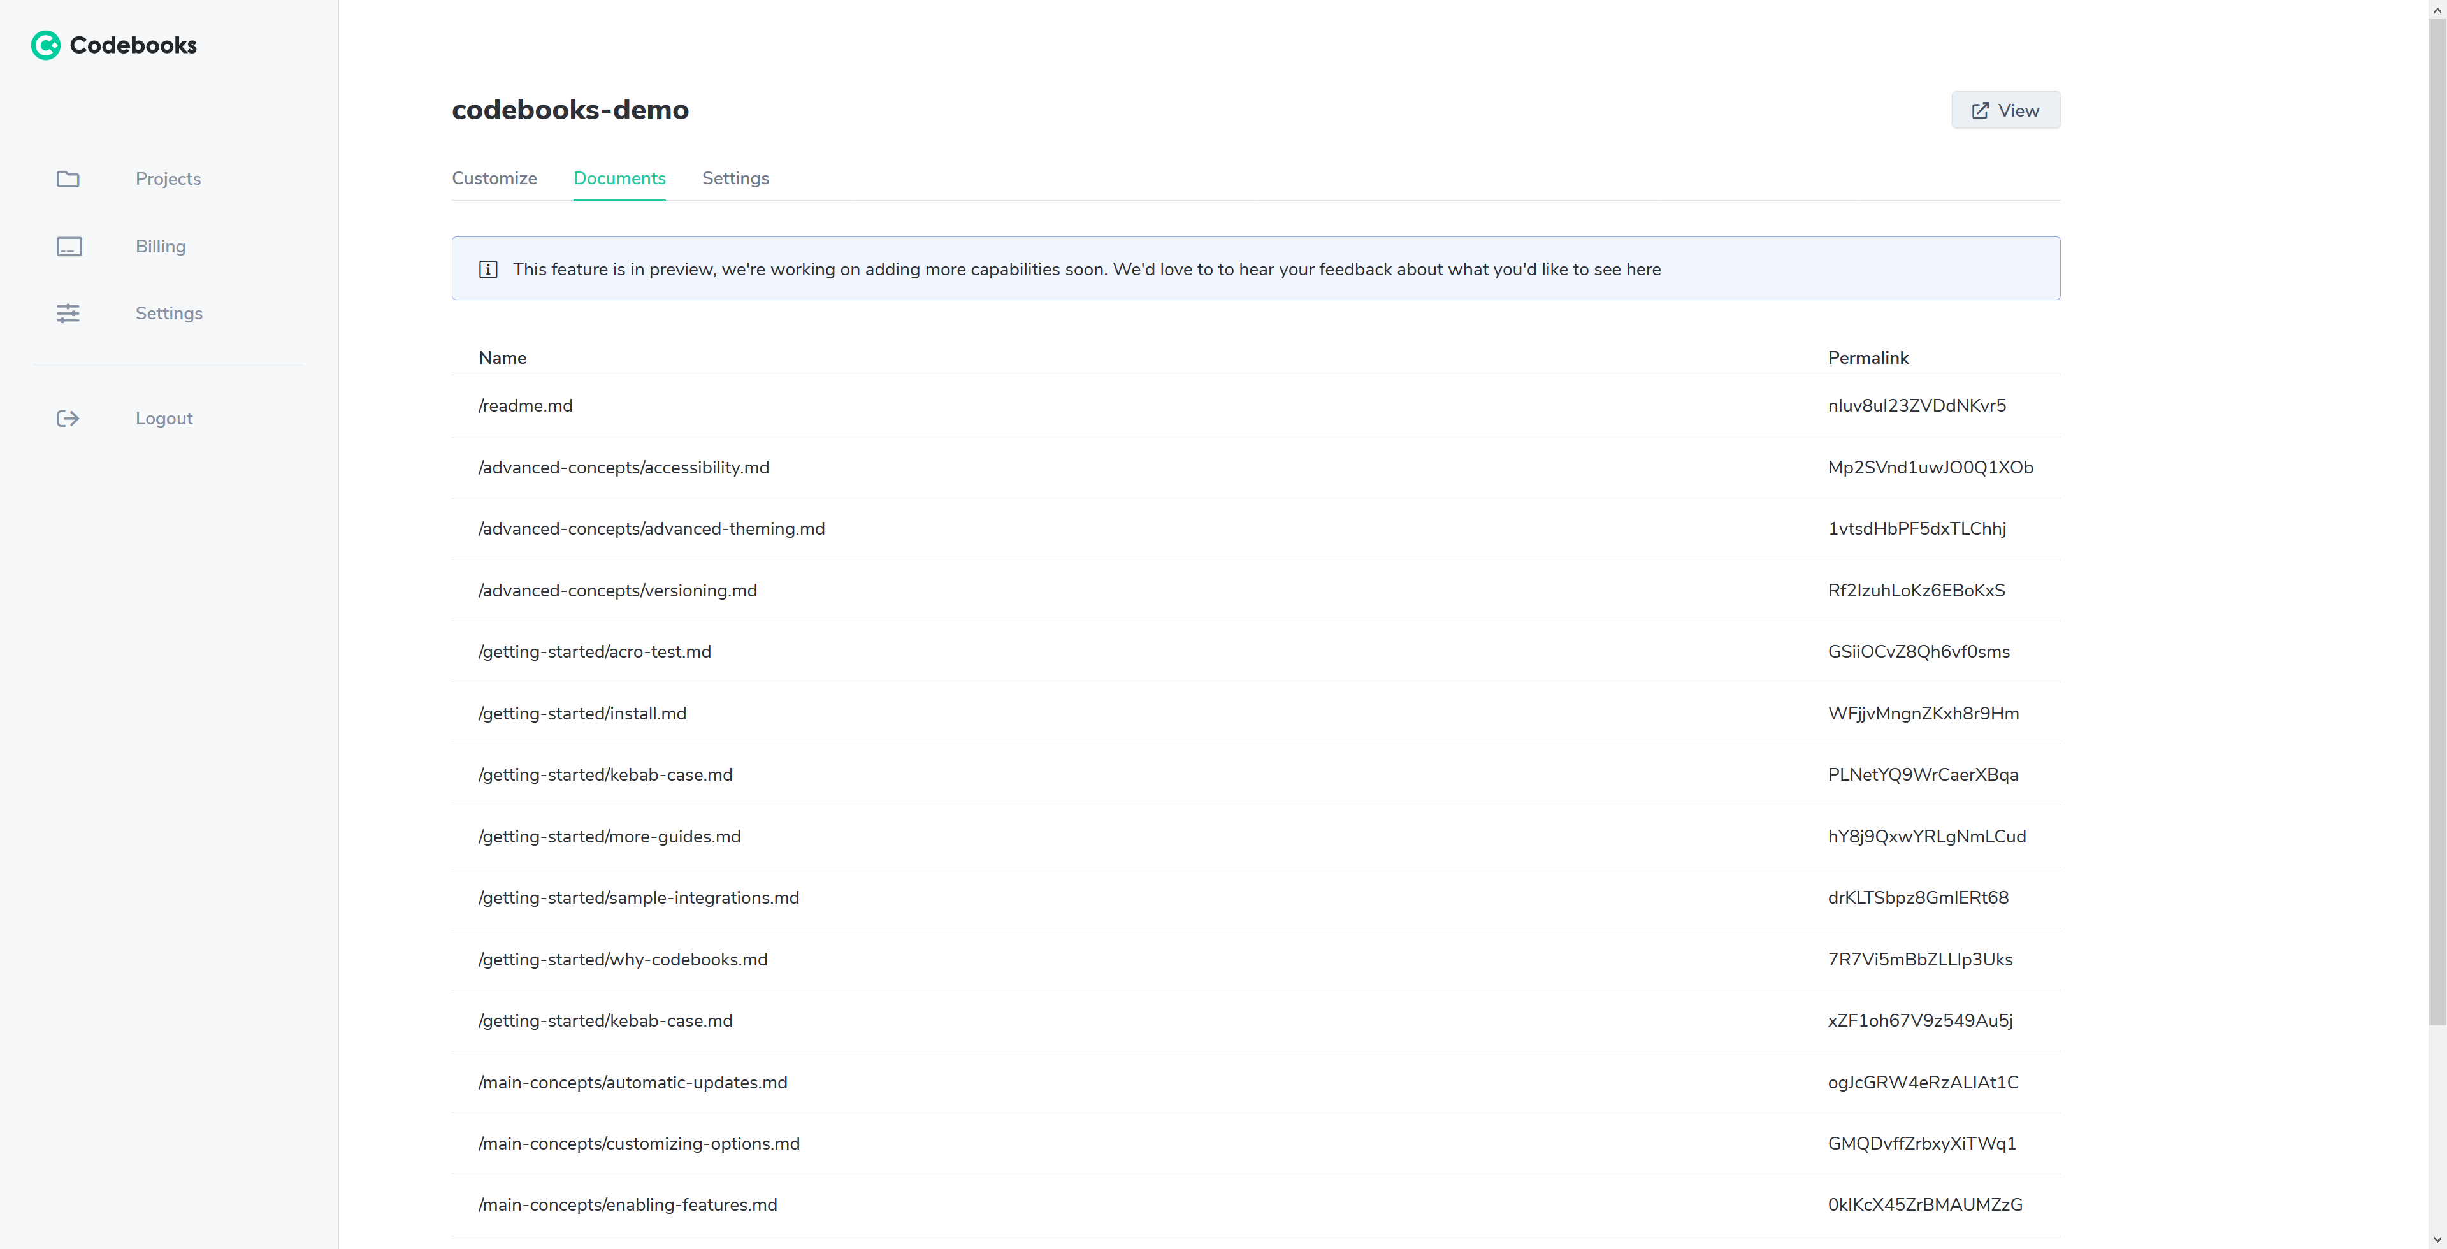Click permalink nIuv8uI23ZVDdNKvr5
2447x1249 pixels.
click(x=1917, y=405)
